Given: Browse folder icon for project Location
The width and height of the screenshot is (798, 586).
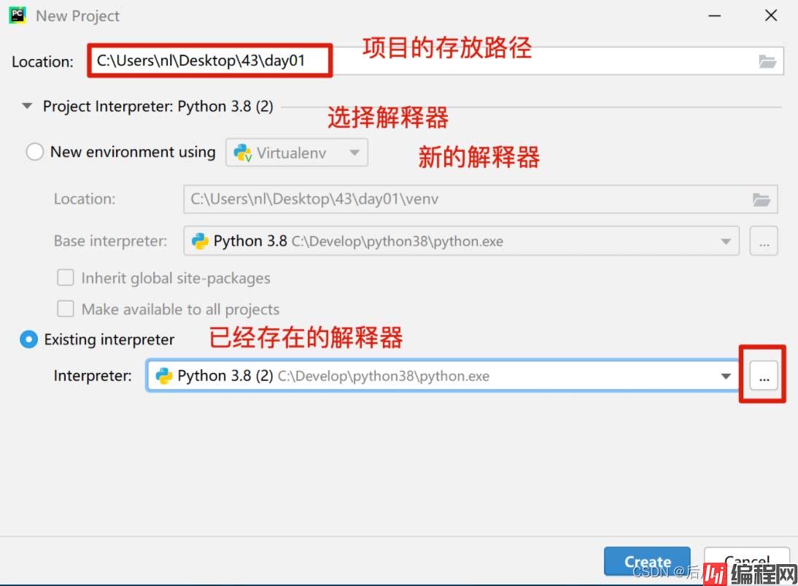Looking at the screenshot, I should click(767, 61).
